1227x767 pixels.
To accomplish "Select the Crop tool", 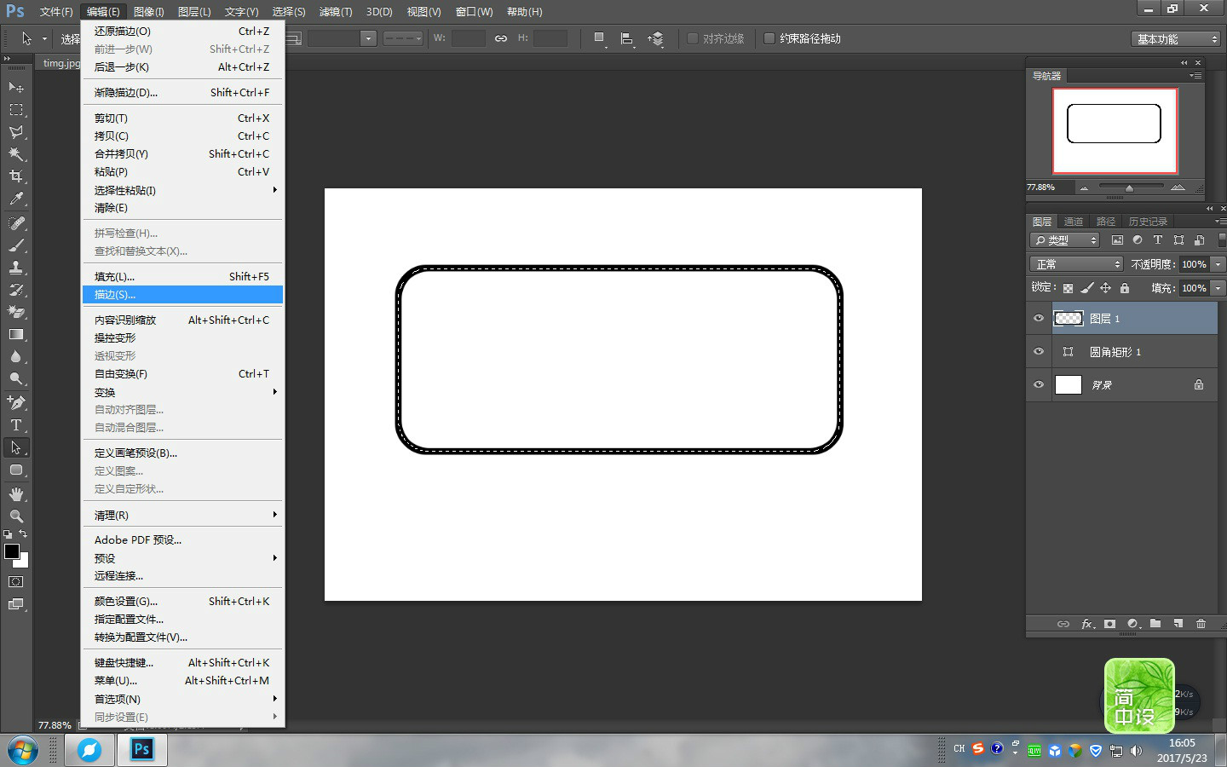I will click(16, 176).
